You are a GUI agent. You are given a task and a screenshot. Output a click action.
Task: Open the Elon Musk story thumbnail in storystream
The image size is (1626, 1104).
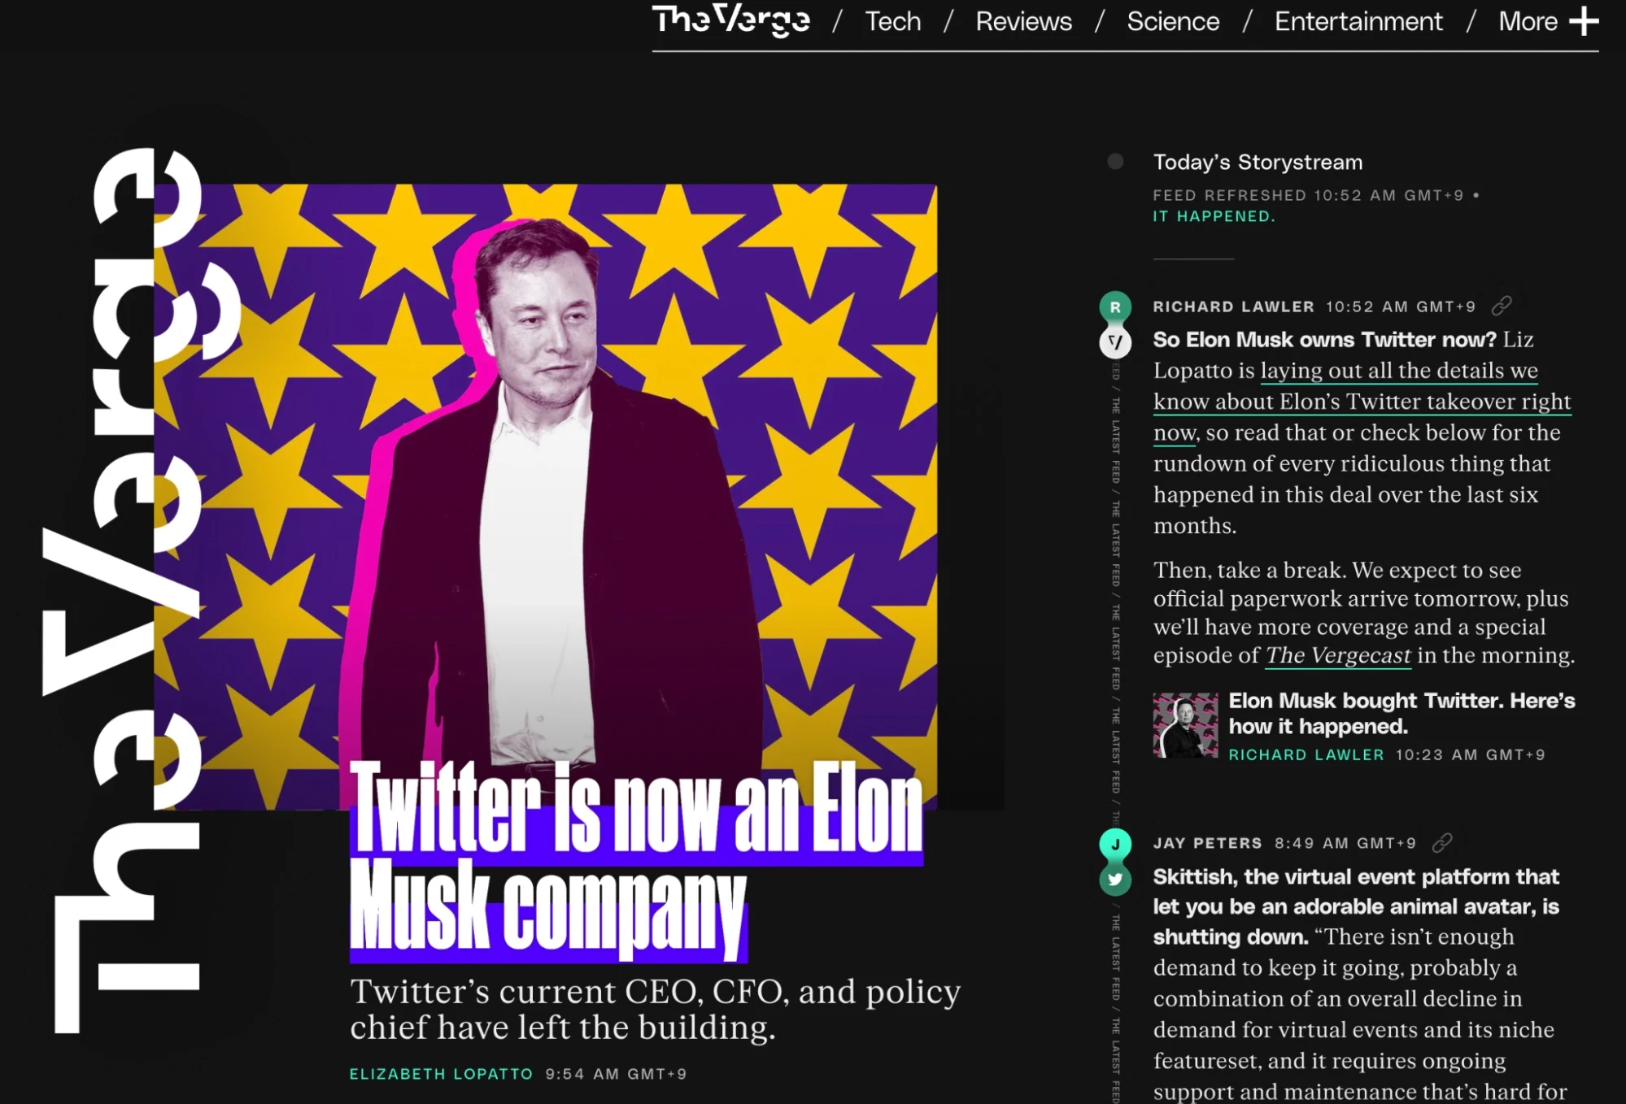(x=1185, y=725)
